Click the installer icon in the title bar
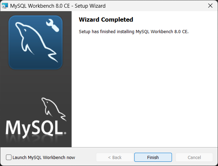The width and height of the screenshot is (218, 166). [5, 6]
